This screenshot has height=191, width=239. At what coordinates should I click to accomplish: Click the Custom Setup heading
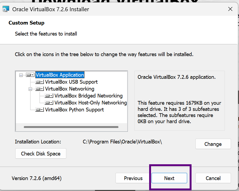pyautogui.click(x=26, y=23)
